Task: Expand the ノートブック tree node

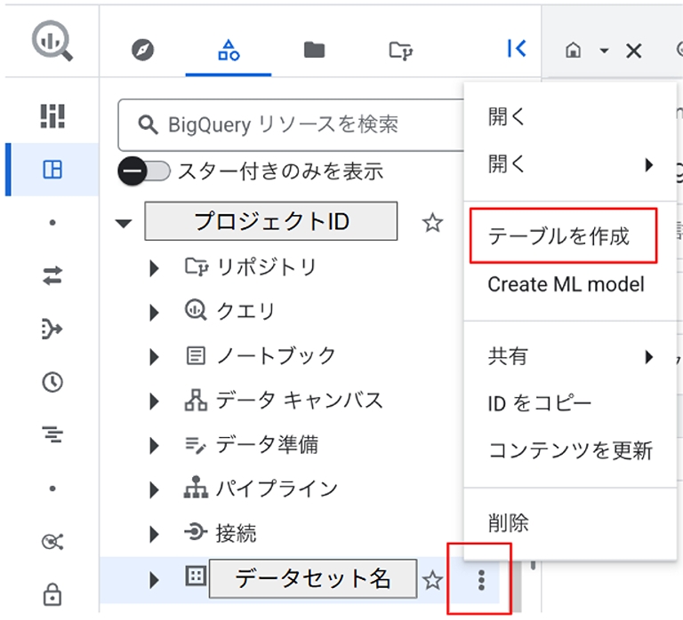Action: (x=155, y=357)
